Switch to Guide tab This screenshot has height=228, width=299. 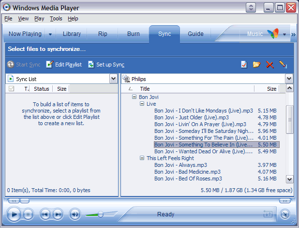coord(195,34)
